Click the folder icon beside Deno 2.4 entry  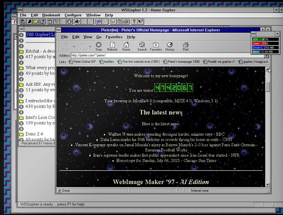[x=21, y=134]
